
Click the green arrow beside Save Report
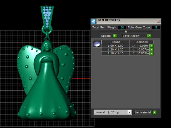(149, 36)
